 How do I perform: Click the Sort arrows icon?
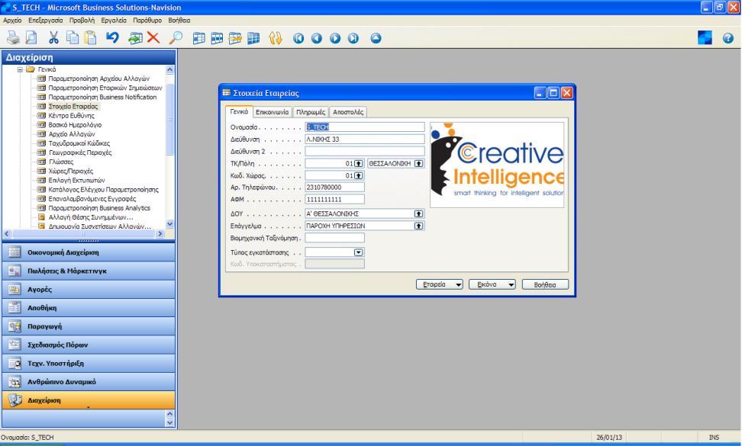(276, 38)
